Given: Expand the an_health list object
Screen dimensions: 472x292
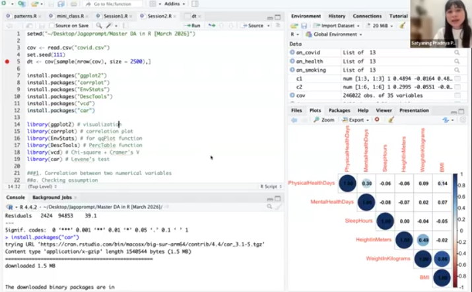Looking at the screenshot, I should [292, 61].
